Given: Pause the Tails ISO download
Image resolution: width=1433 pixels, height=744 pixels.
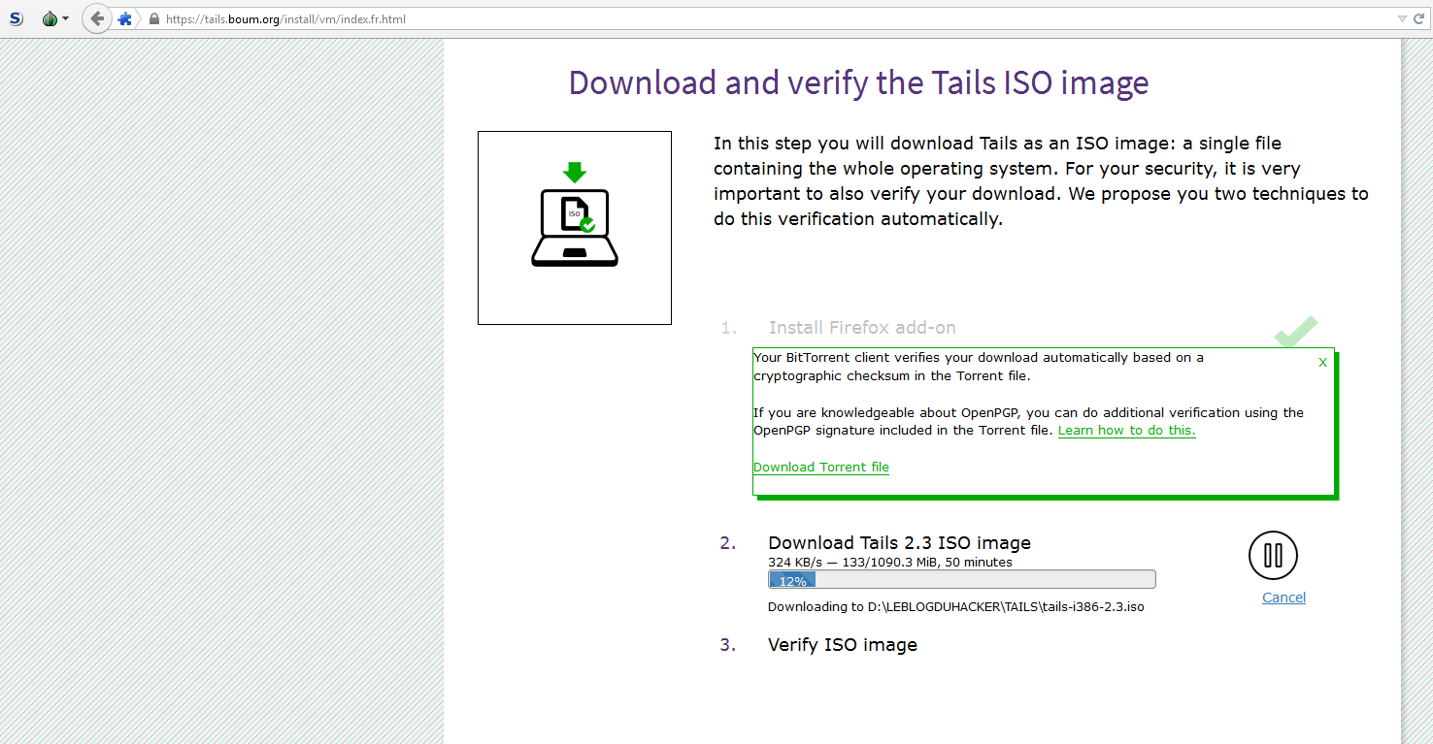Looking at the screenshot, I should coord(1273,556).
